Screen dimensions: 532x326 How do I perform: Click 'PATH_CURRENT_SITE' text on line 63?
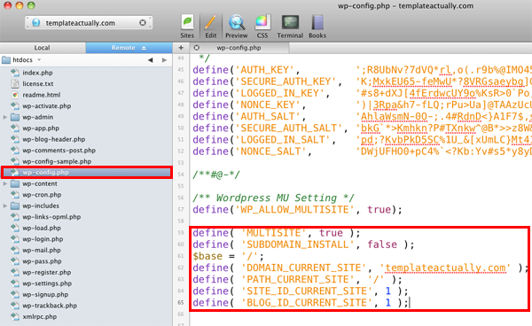297,279
